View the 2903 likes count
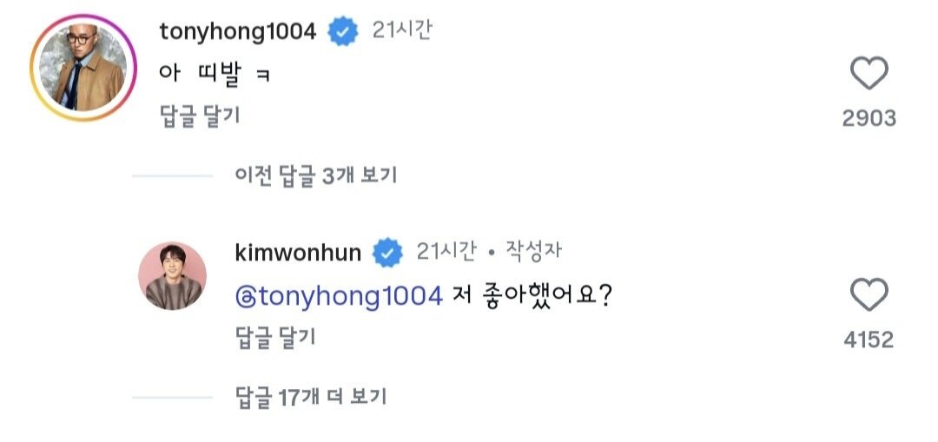Screen dimensions: 938x442 pos(869,118)
